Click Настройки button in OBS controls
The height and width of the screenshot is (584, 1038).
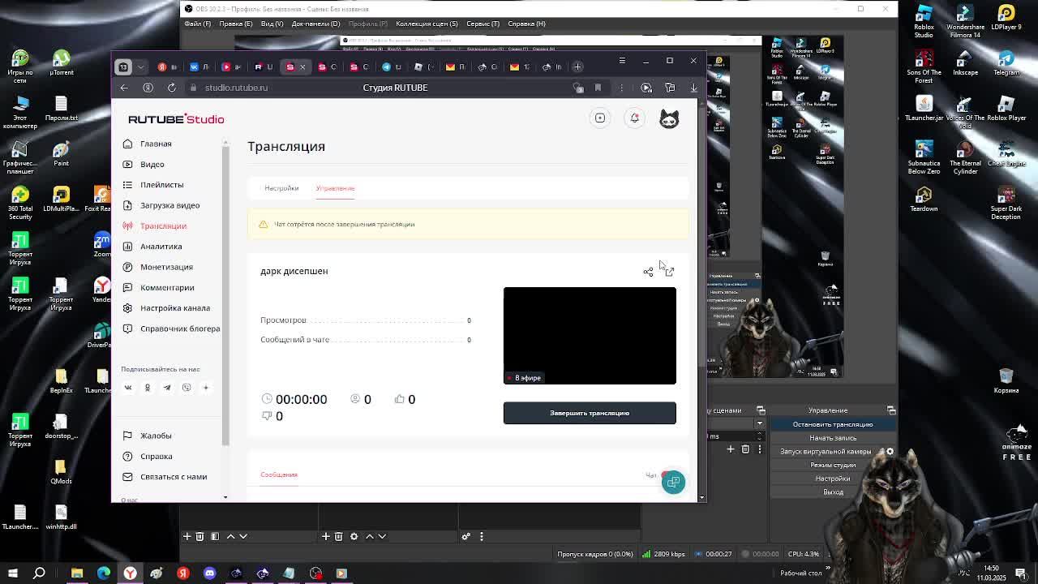833,479
